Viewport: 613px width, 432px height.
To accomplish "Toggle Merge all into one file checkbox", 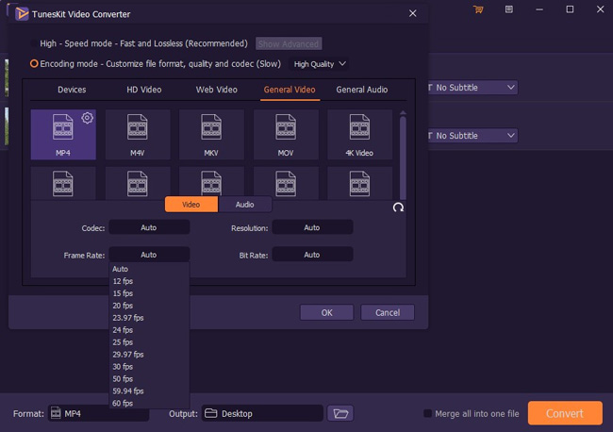I will [x=428, y=413].
